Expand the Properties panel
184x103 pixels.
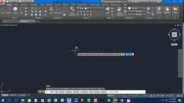[130, 18]
